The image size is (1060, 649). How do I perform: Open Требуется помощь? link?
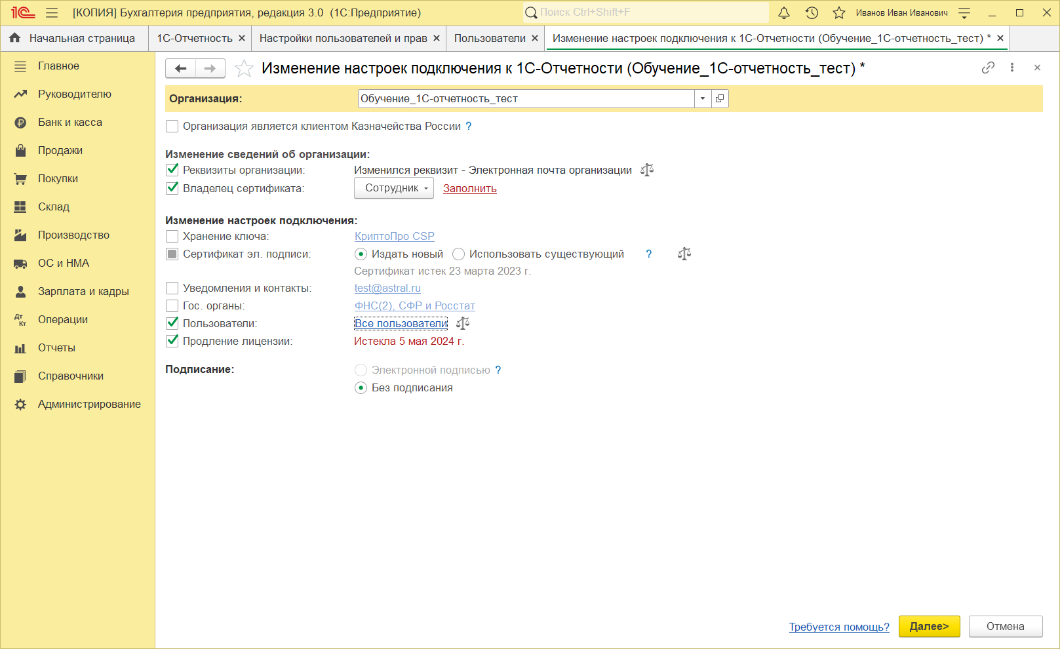pos(839,627)
